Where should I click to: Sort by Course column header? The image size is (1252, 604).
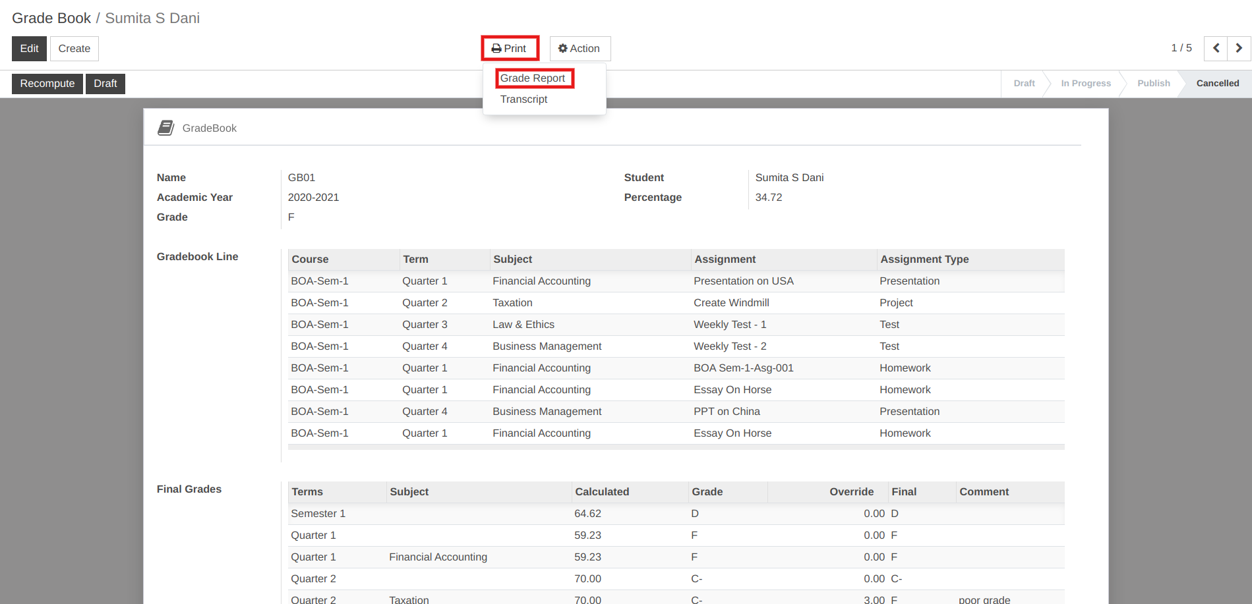point(343,260)
